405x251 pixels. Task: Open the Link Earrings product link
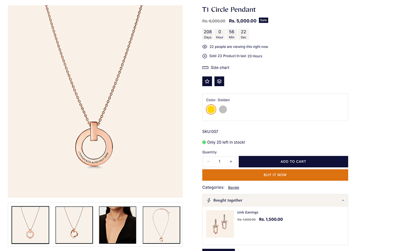click(248, 213)
